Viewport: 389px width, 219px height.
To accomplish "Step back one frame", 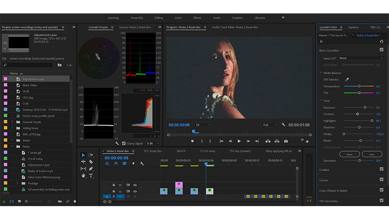I will click(x=230, y=141).
